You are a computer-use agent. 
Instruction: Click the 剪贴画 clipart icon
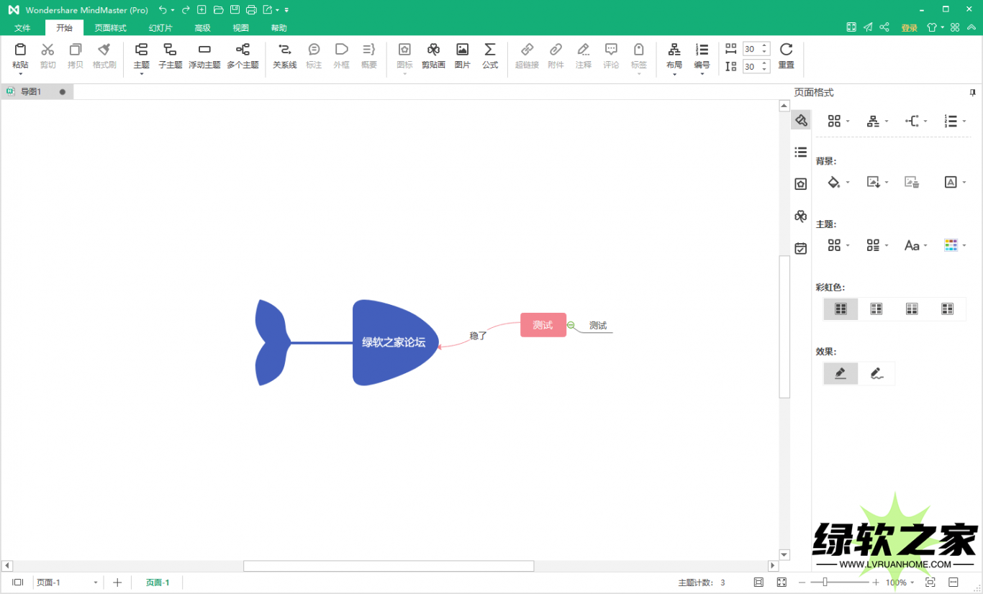[x=433, y=56]
